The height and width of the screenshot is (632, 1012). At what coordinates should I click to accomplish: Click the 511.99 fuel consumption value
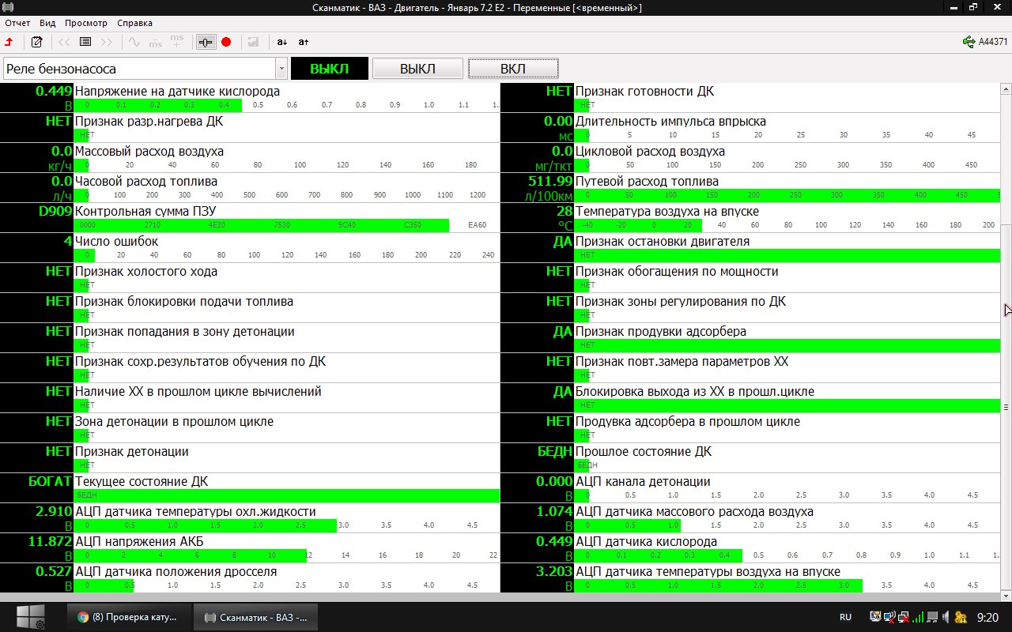coord(550,181)
